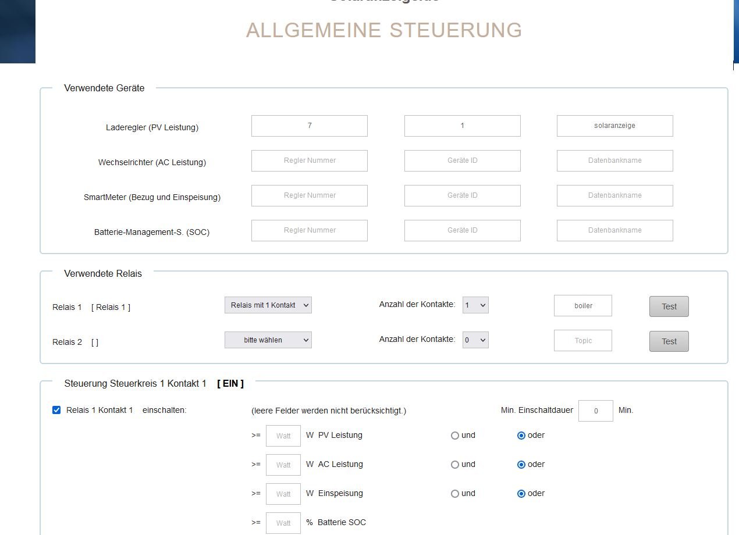Open Relais 1 type dropdown

[x=268, y=305]
